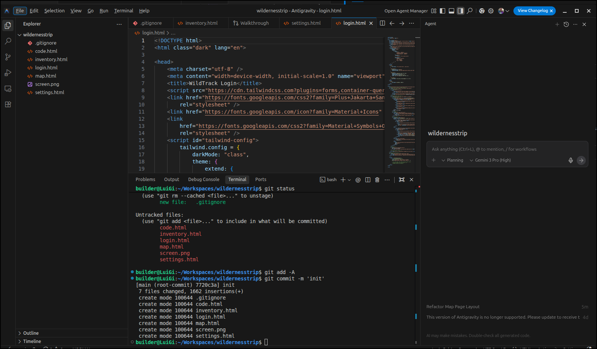The height and width of the screenshot is (349, 597).
Task: Toggle the bottom panel visibility
Action: 452,11
